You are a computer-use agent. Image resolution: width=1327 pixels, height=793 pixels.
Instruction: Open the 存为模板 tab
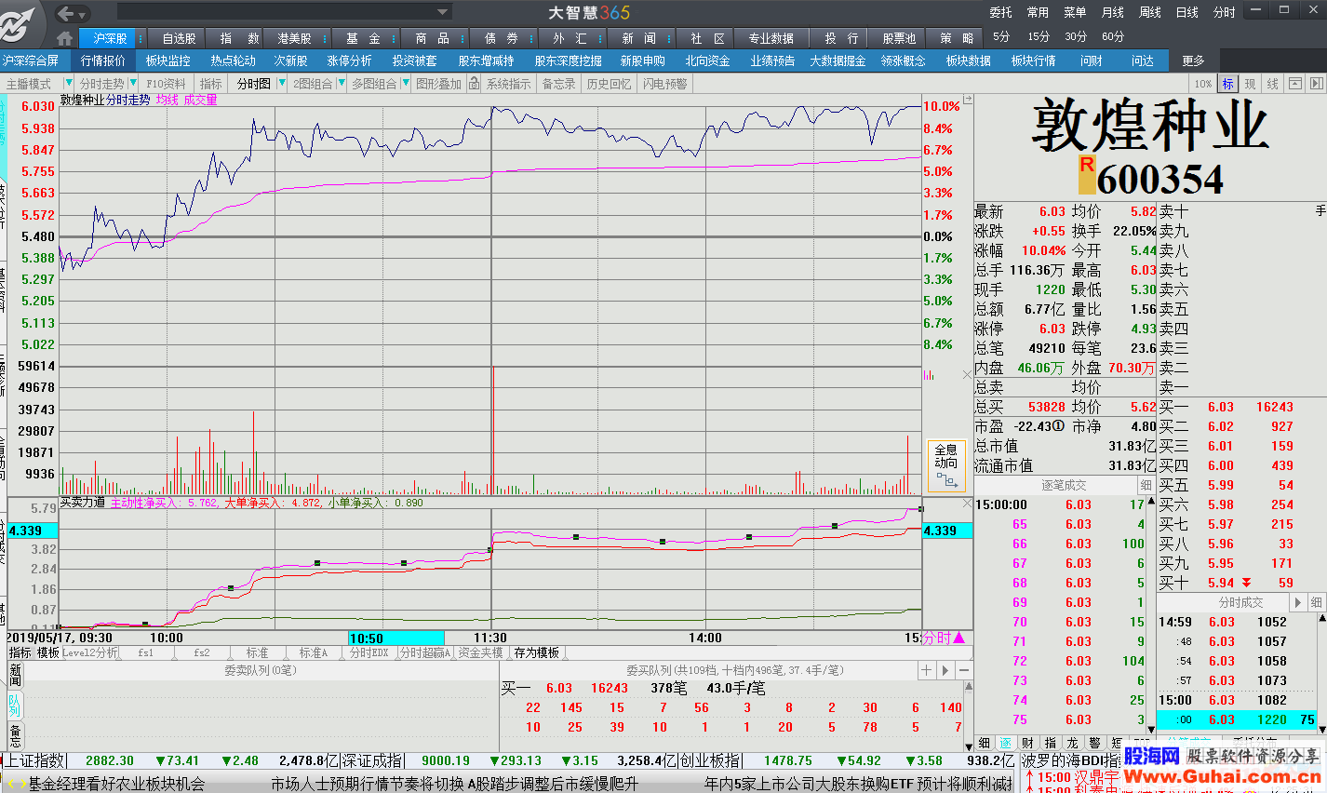point(537,652)
